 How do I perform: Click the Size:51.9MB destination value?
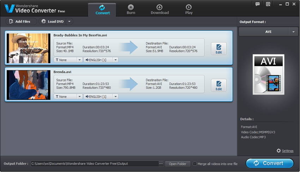click(154, 51)
